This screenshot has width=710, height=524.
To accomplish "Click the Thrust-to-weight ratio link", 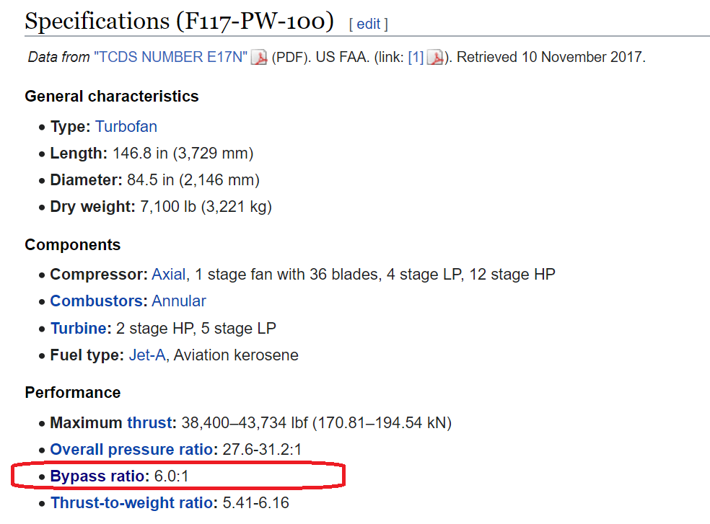I will tap(132, 502).
